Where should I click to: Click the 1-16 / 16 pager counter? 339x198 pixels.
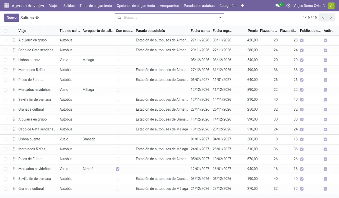coord(310,17)
